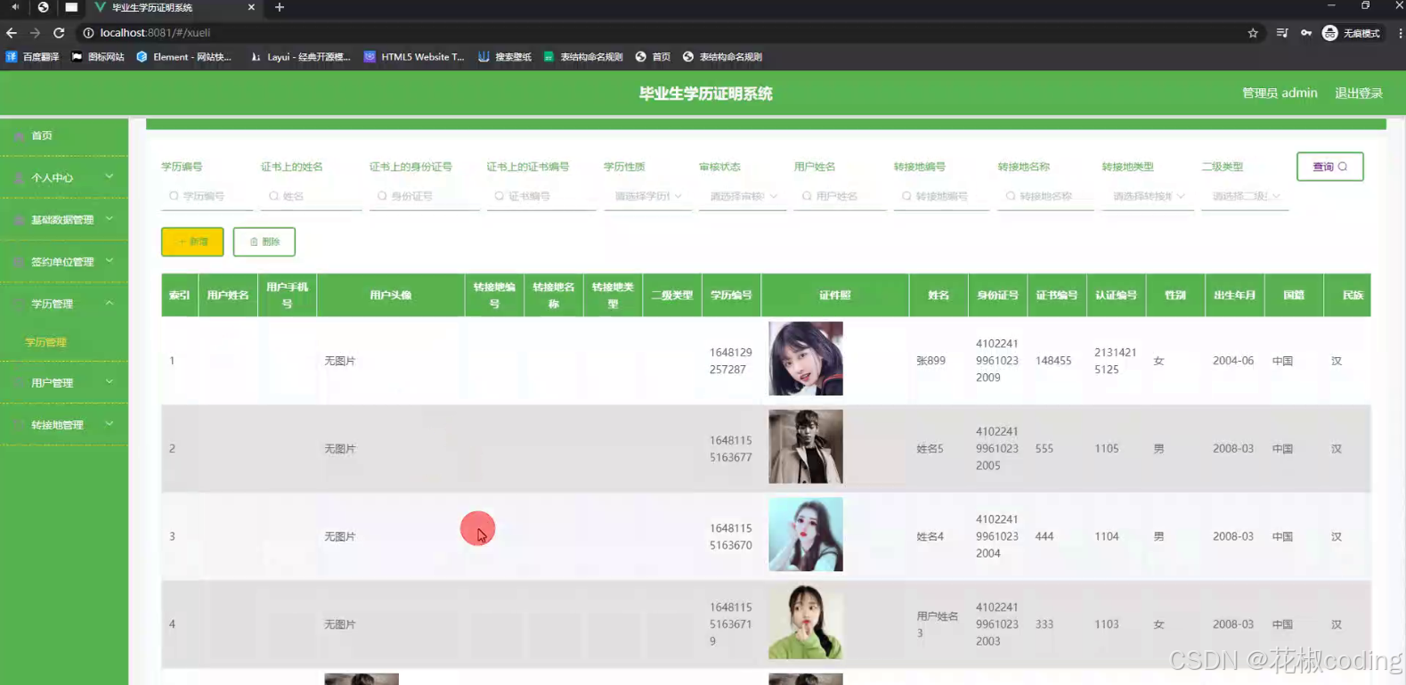
Task: Expand the 转接地管理 sidebar menu
Action: [64, 425]
